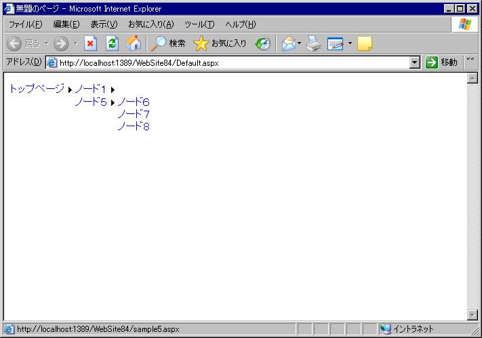
Task: Follow the トップページ link
Action: coord(37,89)
